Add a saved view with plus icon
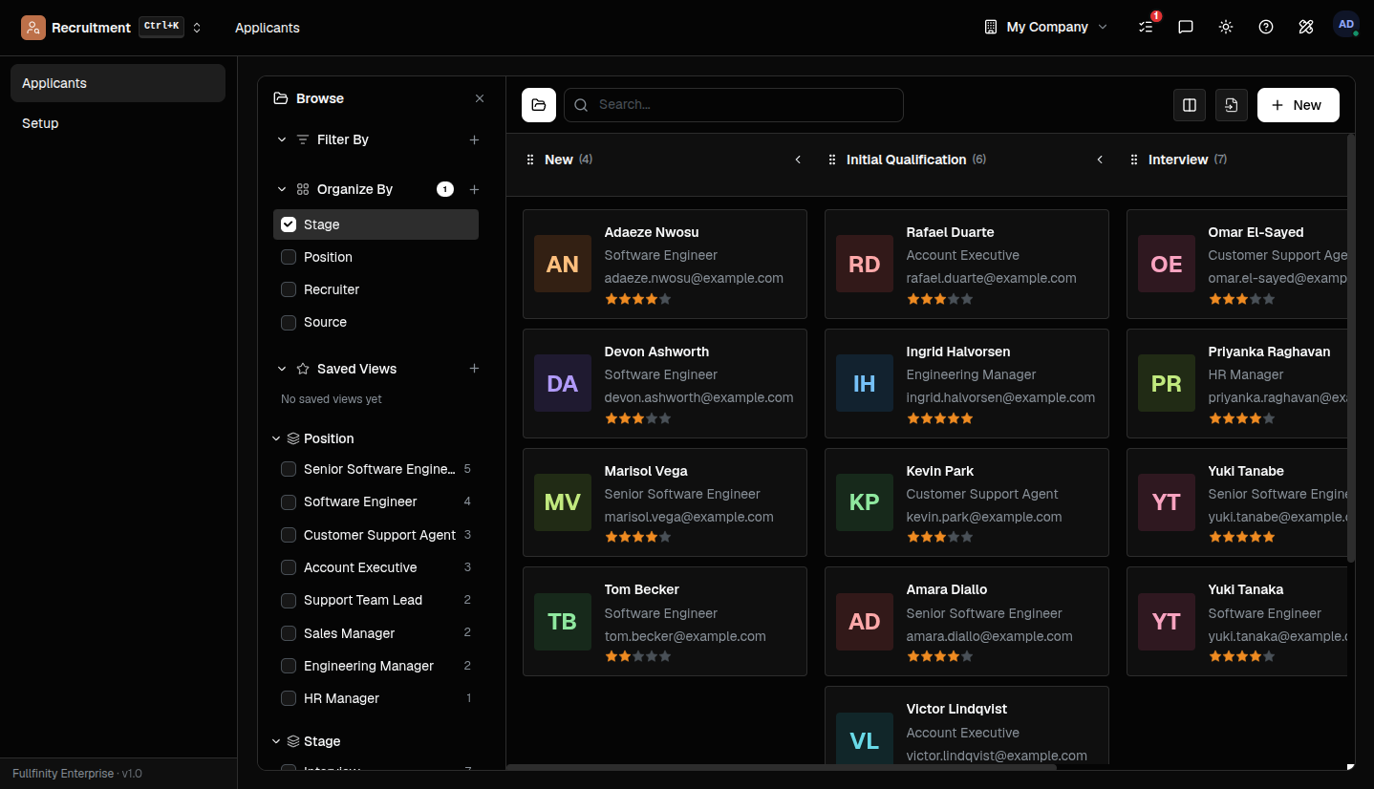 coord(474,369)
